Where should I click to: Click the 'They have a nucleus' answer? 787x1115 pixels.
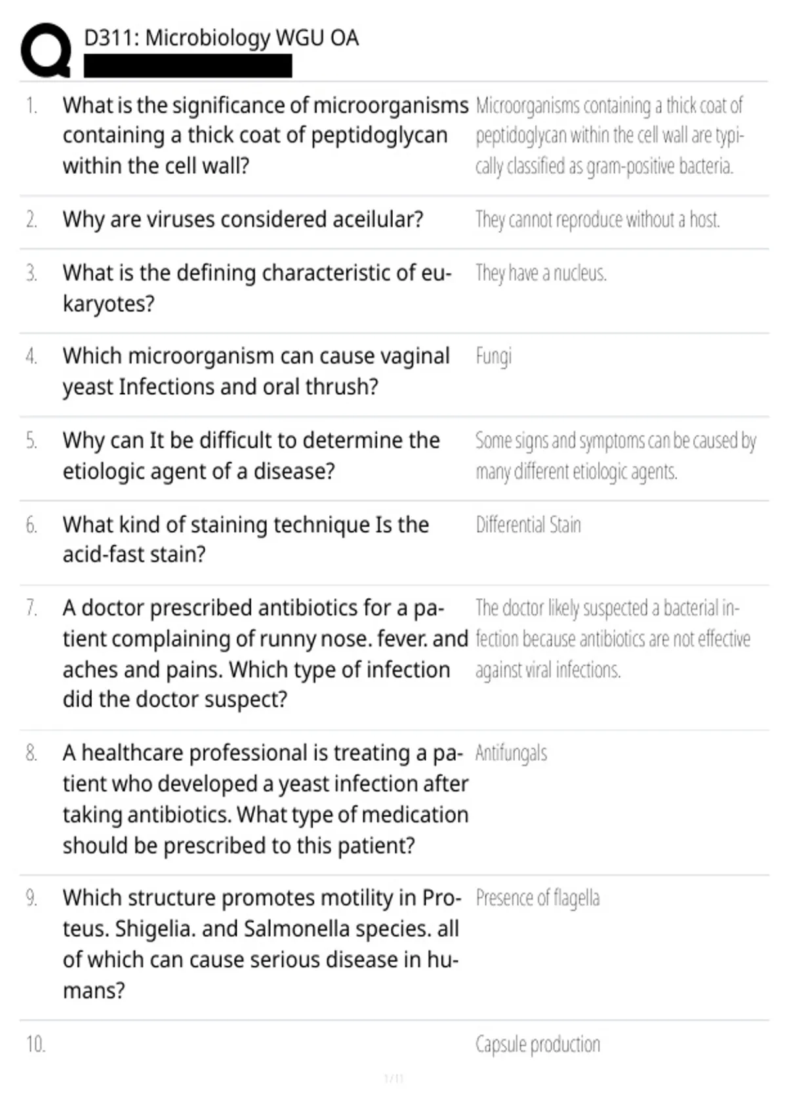pyautogui.click(x=541, y=273)
